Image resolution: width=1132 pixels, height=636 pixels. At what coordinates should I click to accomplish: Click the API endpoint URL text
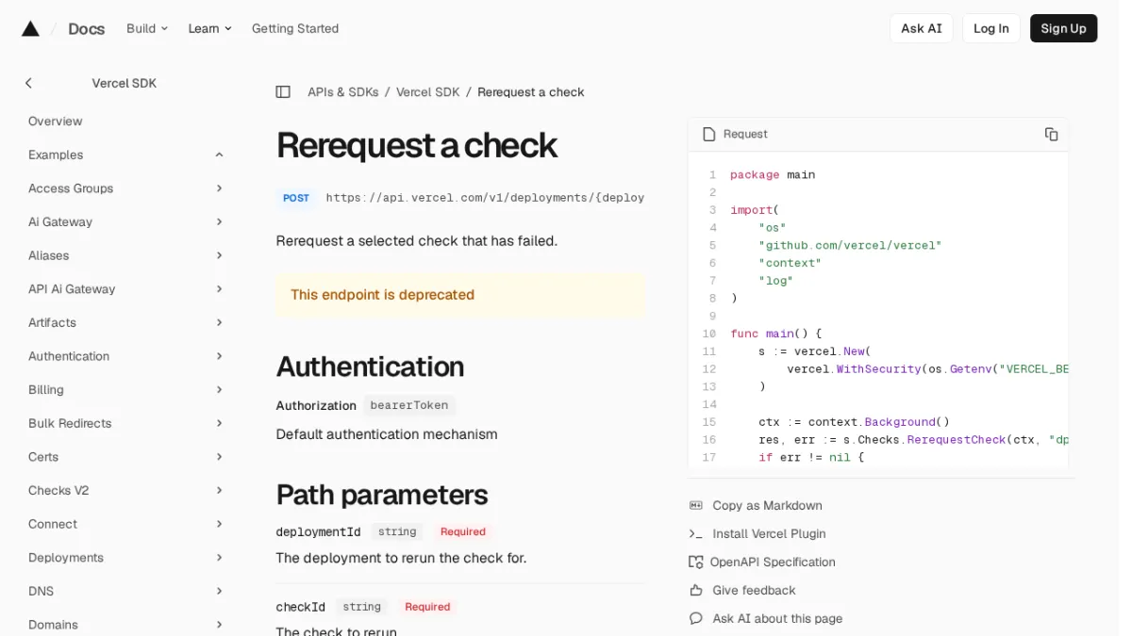(485, 198)
